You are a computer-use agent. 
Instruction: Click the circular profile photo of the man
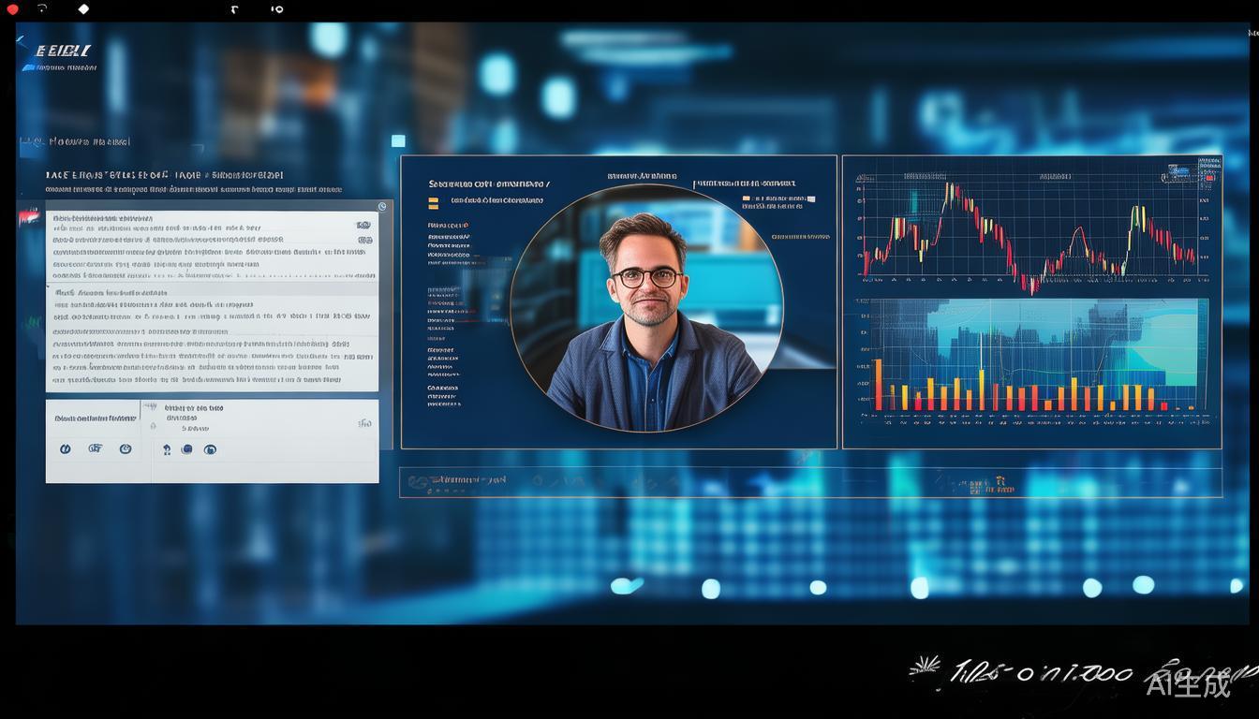646,308
